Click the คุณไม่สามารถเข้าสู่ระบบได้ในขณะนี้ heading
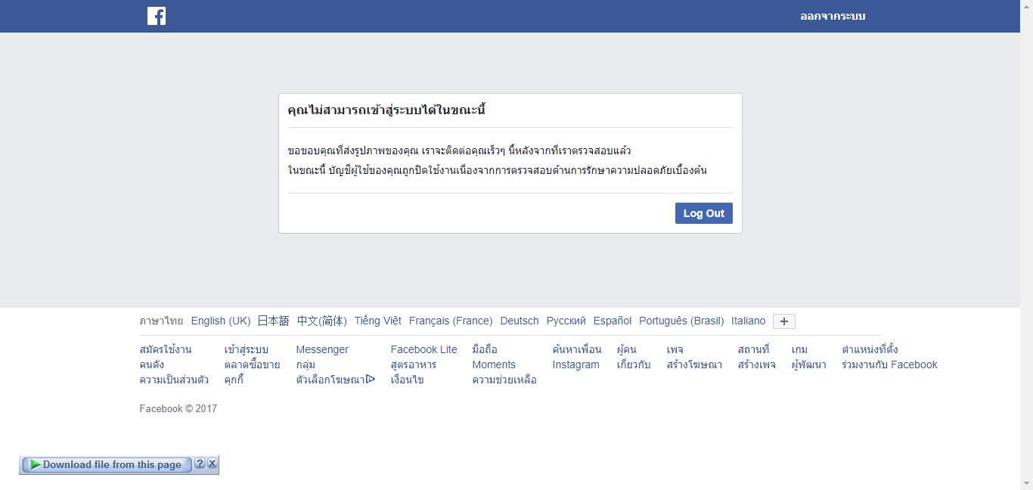The height and width of the screenshot is (490, 1033). pos(386,110)
